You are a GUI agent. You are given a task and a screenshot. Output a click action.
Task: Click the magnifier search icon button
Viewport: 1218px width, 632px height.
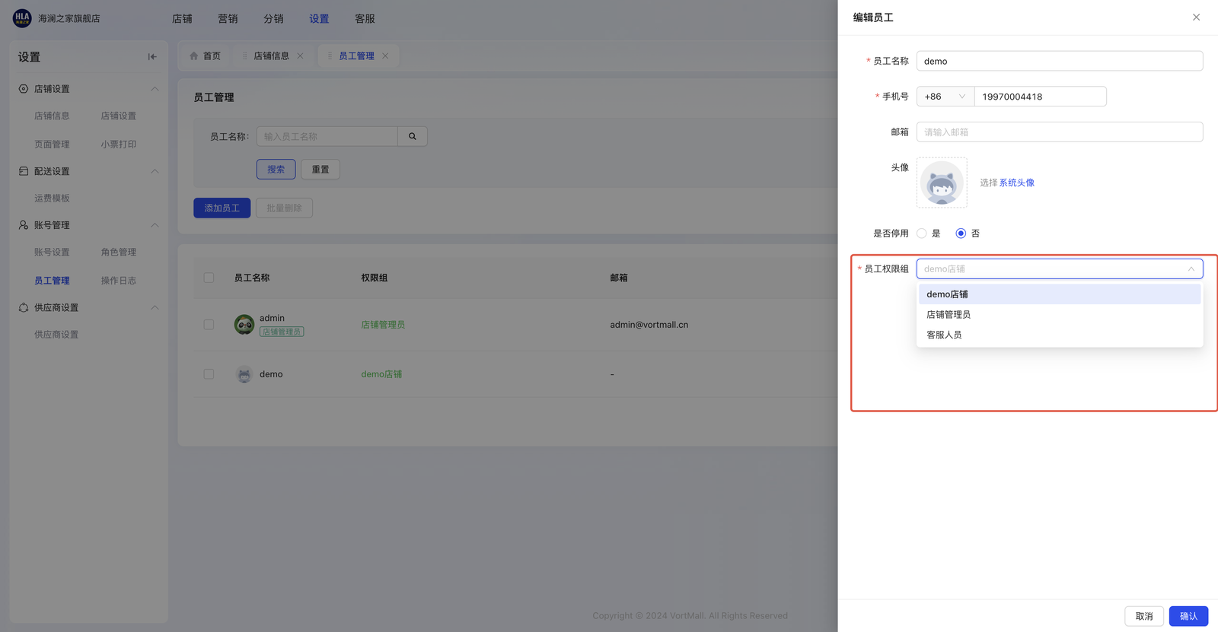point(412,137)
